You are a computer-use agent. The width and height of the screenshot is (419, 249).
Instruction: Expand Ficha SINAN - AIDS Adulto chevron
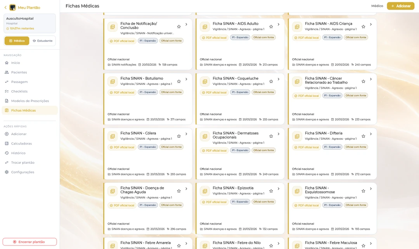click(279, 24)
